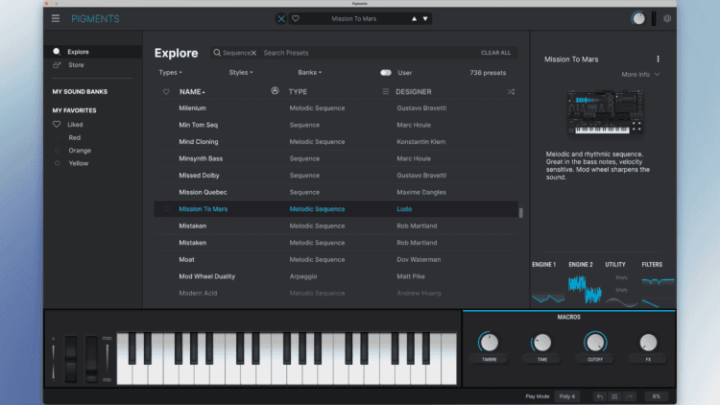Screen dimensions: 720x405
Task: Adjust the TIMBRE macro knob
Action: tap(489, 343)
